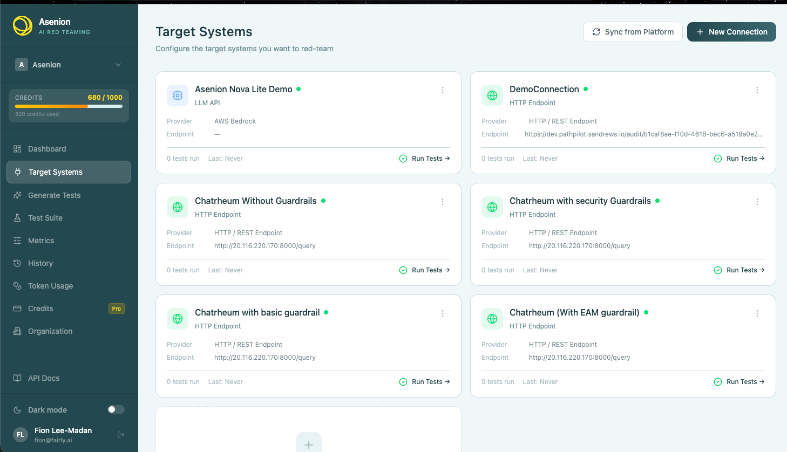This screenshot has width=787, height=452.
Task: Click the Chatrheum with basic guardrail title
Action: [x=257, y=312]
